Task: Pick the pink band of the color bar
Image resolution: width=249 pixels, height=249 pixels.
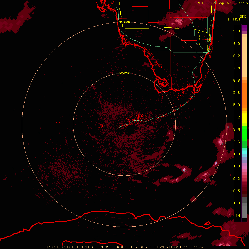Action: [x=244, y=168]
